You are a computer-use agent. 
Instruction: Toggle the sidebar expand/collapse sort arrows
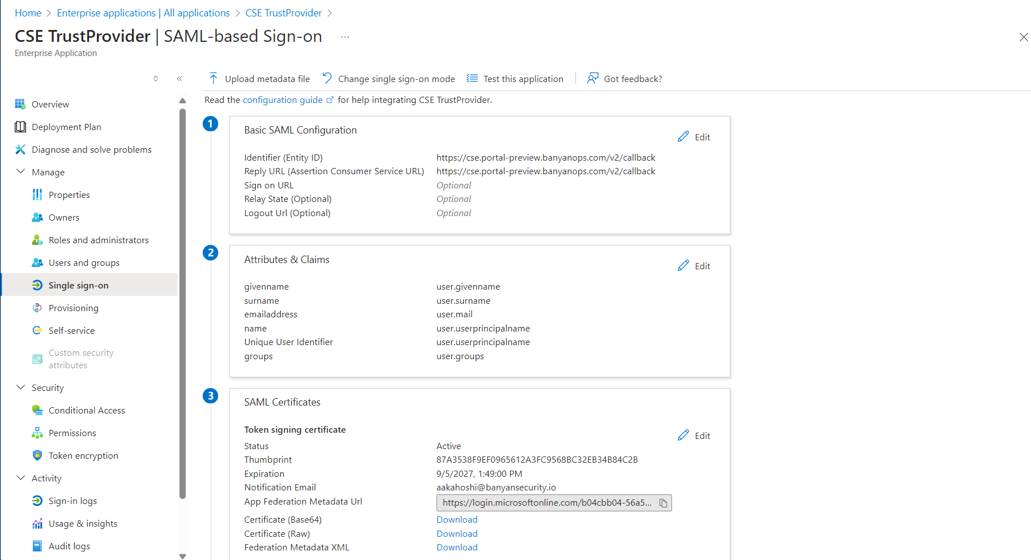click(156, 79)
